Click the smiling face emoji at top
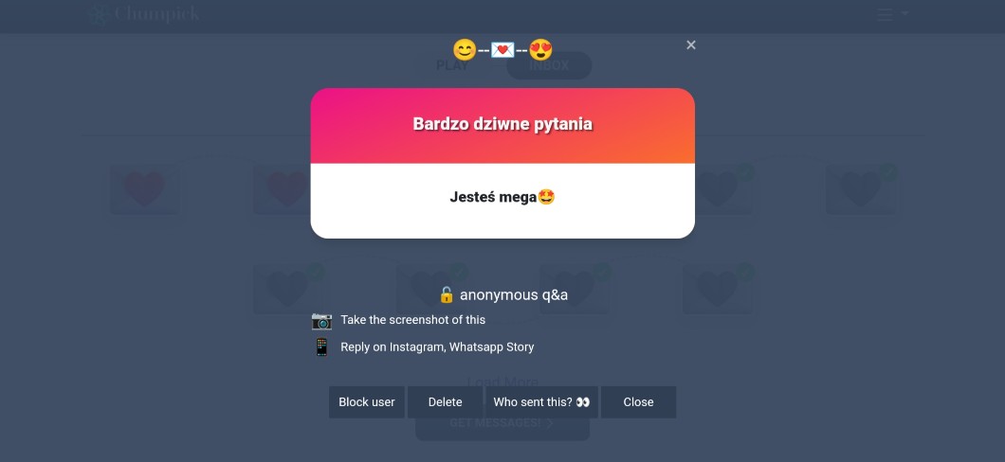 point(465,50)
